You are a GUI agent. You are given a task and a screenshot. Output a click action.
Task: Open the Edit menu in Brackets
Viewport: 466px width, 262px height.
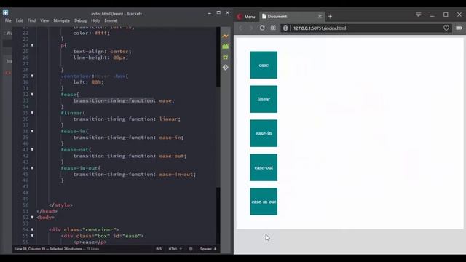(x=20, y=20)
